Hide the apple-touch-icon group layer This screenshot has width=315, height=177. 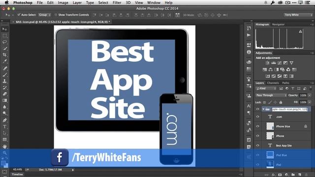[258, 109]
